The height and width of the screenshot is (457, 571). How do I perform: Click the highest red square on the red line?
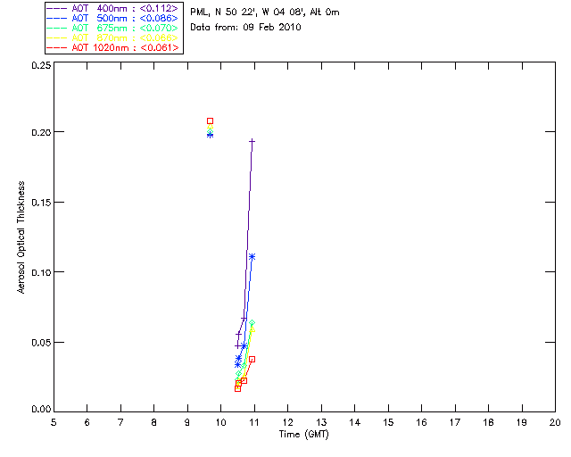pos(252,360)
